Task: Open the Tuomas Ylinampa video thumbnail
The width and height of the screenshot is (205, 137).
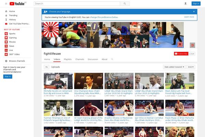Action: [58, 108]
